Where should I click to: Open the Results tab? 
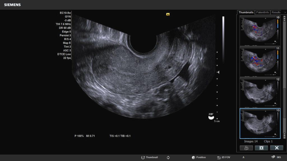276,12
